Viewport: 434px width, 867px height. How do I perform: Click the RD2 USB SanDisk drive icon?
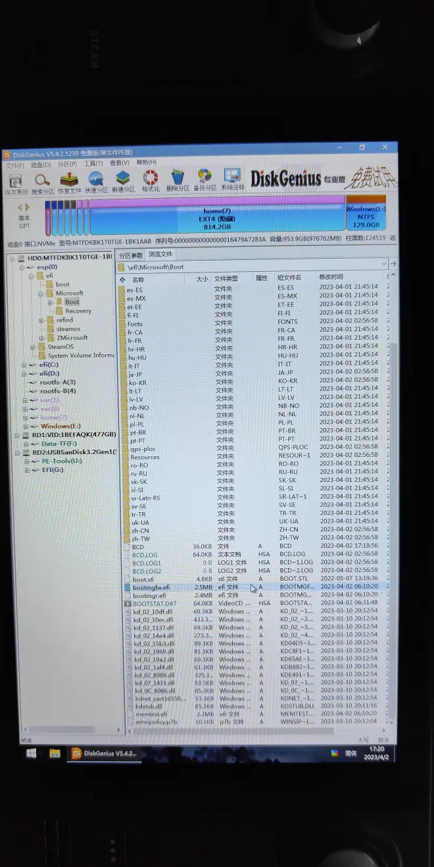point(26,452)
